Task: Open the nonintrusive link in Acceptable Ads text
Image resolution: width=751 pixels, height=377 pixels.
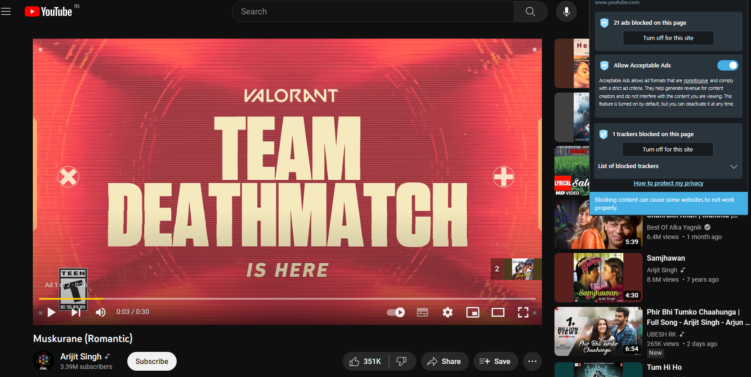Action: pyautogui.click(x=696, y=81)
